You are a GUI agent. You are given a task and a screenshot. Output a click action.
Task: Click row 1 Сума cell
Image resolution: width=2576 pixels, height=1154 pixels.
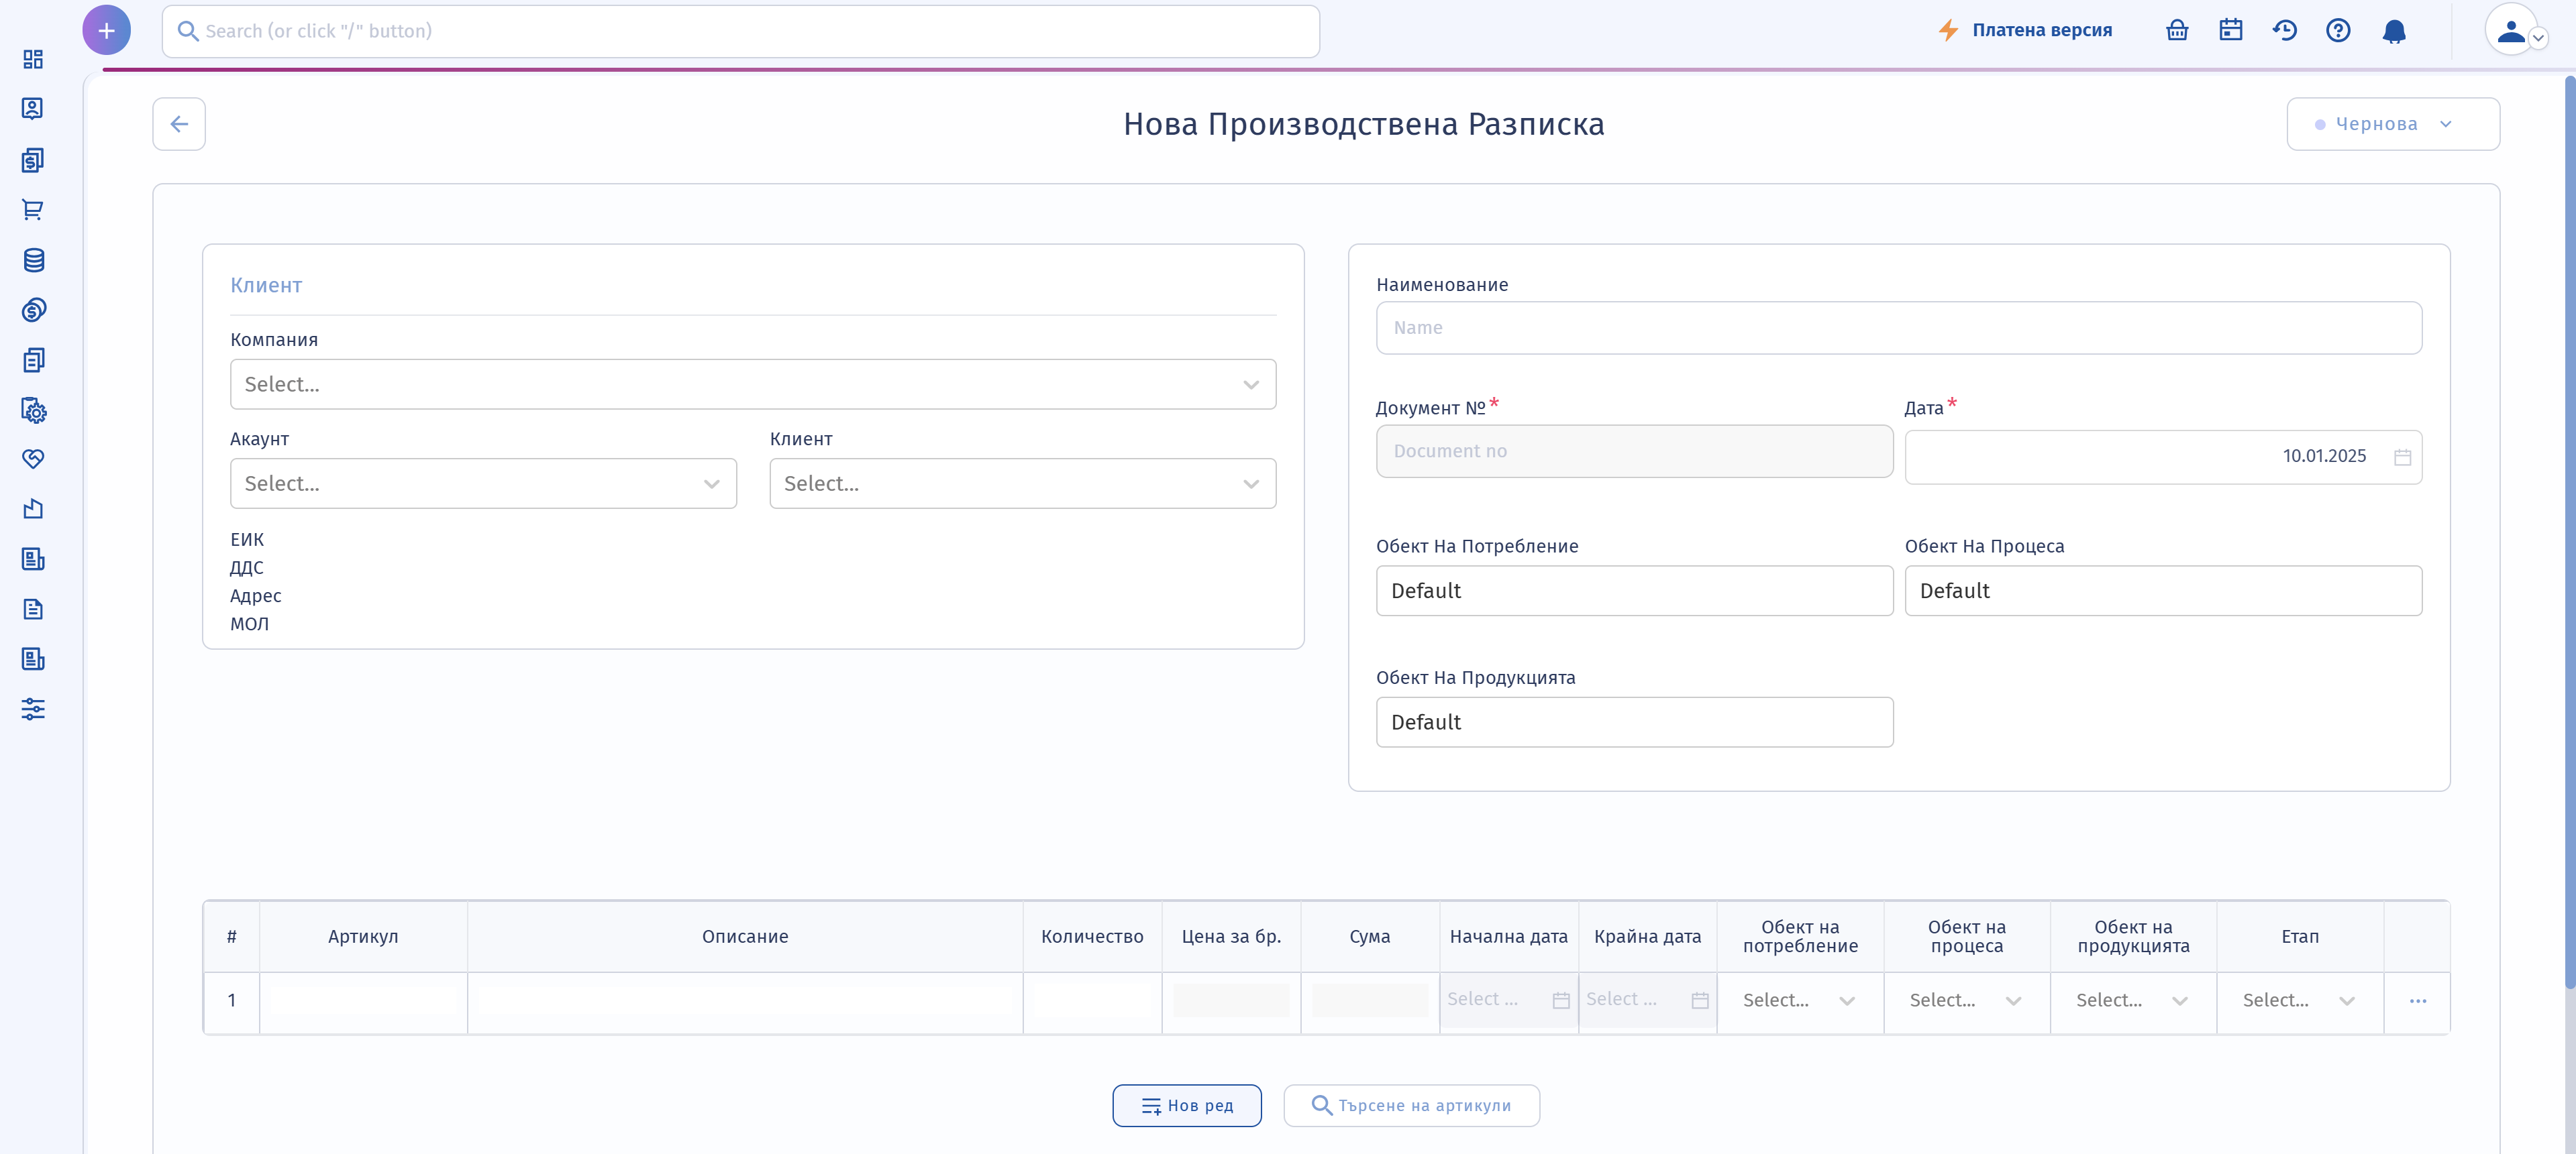tap(1370, 1001)
